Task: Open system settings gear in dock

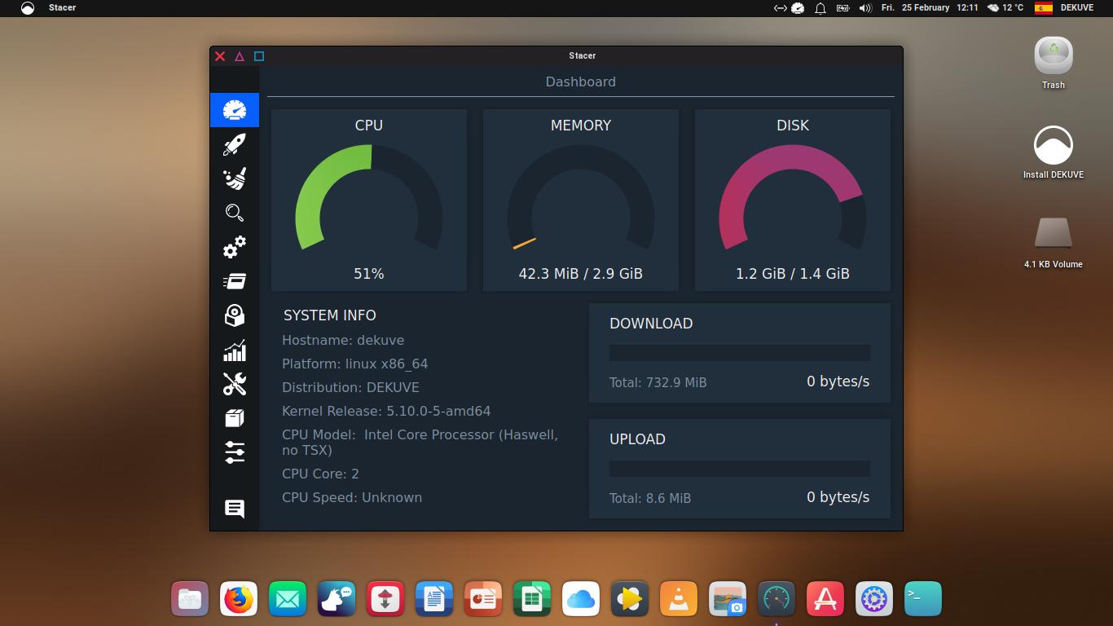Action: tap(874, 600)
